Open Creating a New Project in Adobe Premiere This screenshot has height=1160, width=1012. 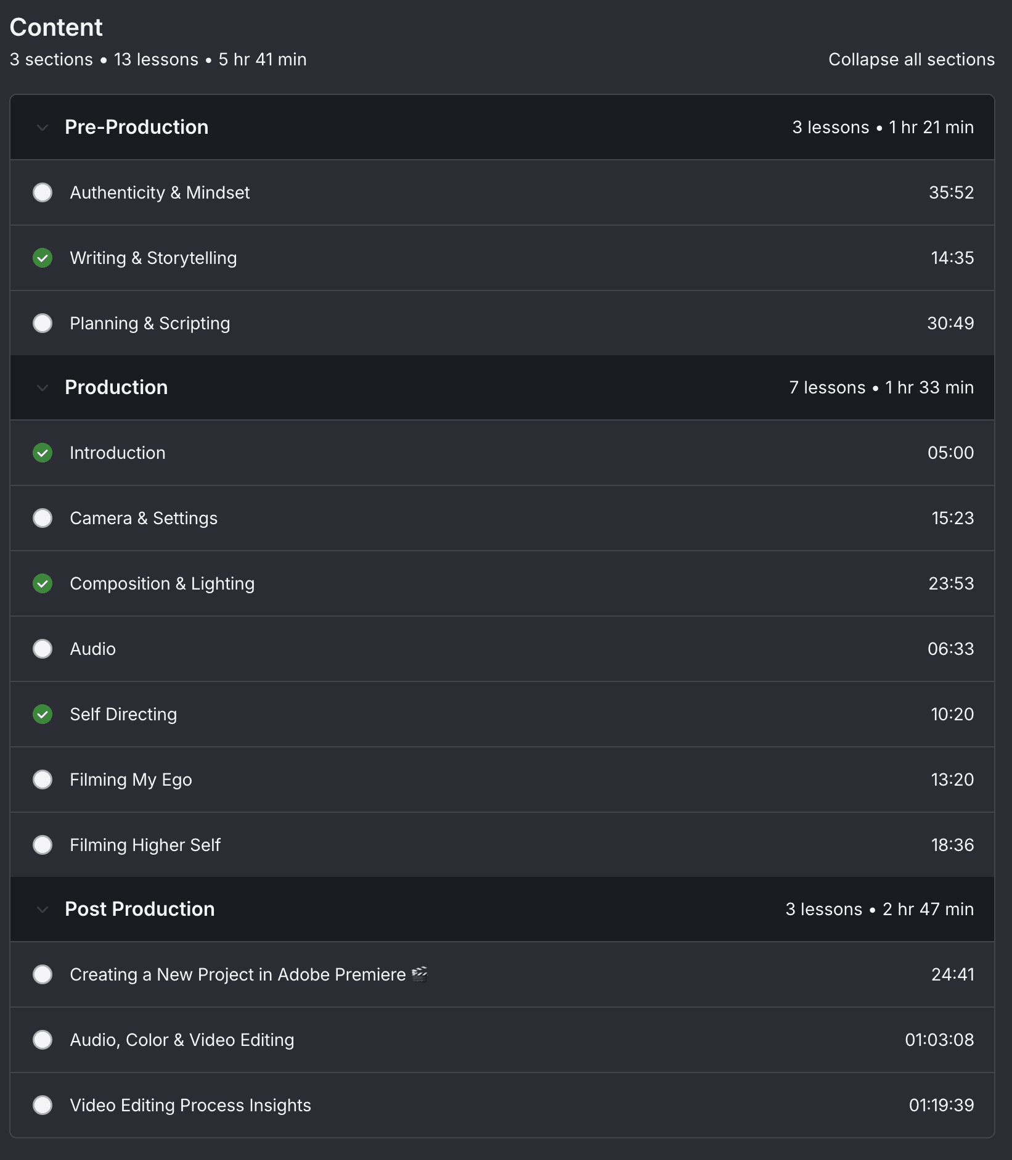pyautogui.click(x=238, y=974)
